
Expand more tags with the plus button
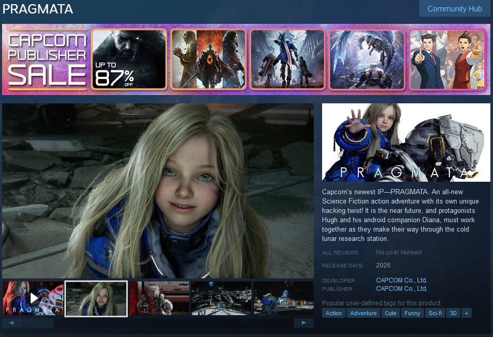[467, 313]
